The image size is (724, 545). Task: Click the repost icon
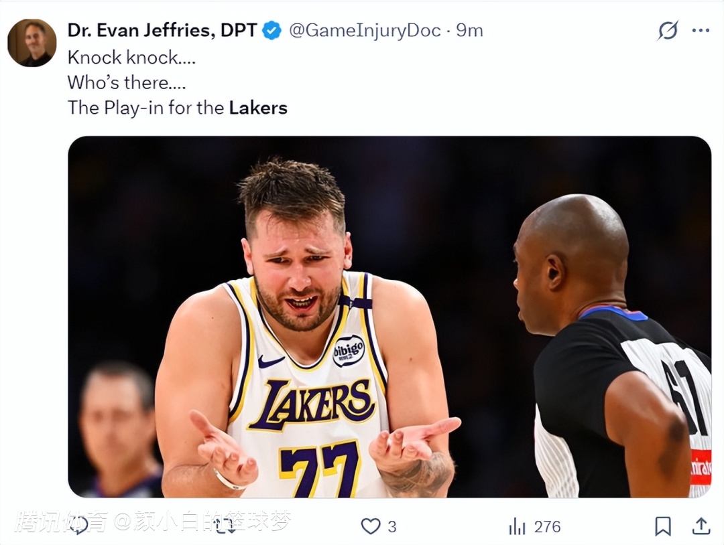click(225, 525)
